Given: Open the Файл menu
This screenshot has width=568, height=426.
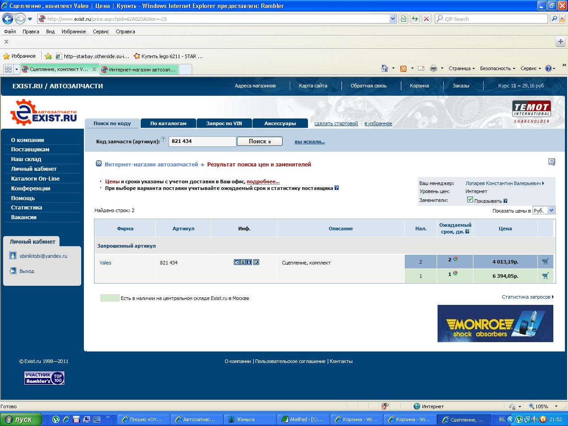Looking at the screenshot, I should tap(10, 32).
